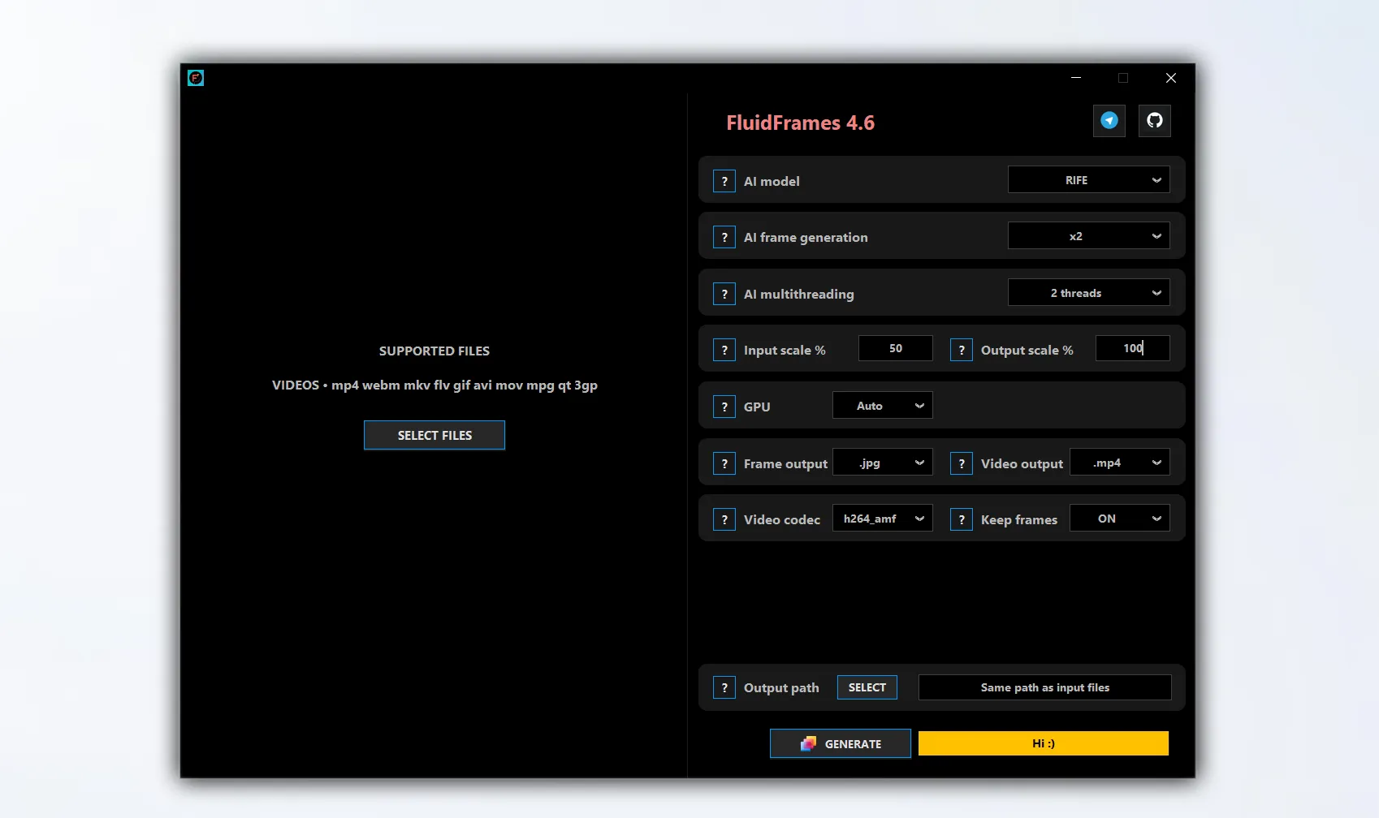Click the Output path help icon
This screenshot has width=1379, height=818.
tap(724, 687)
